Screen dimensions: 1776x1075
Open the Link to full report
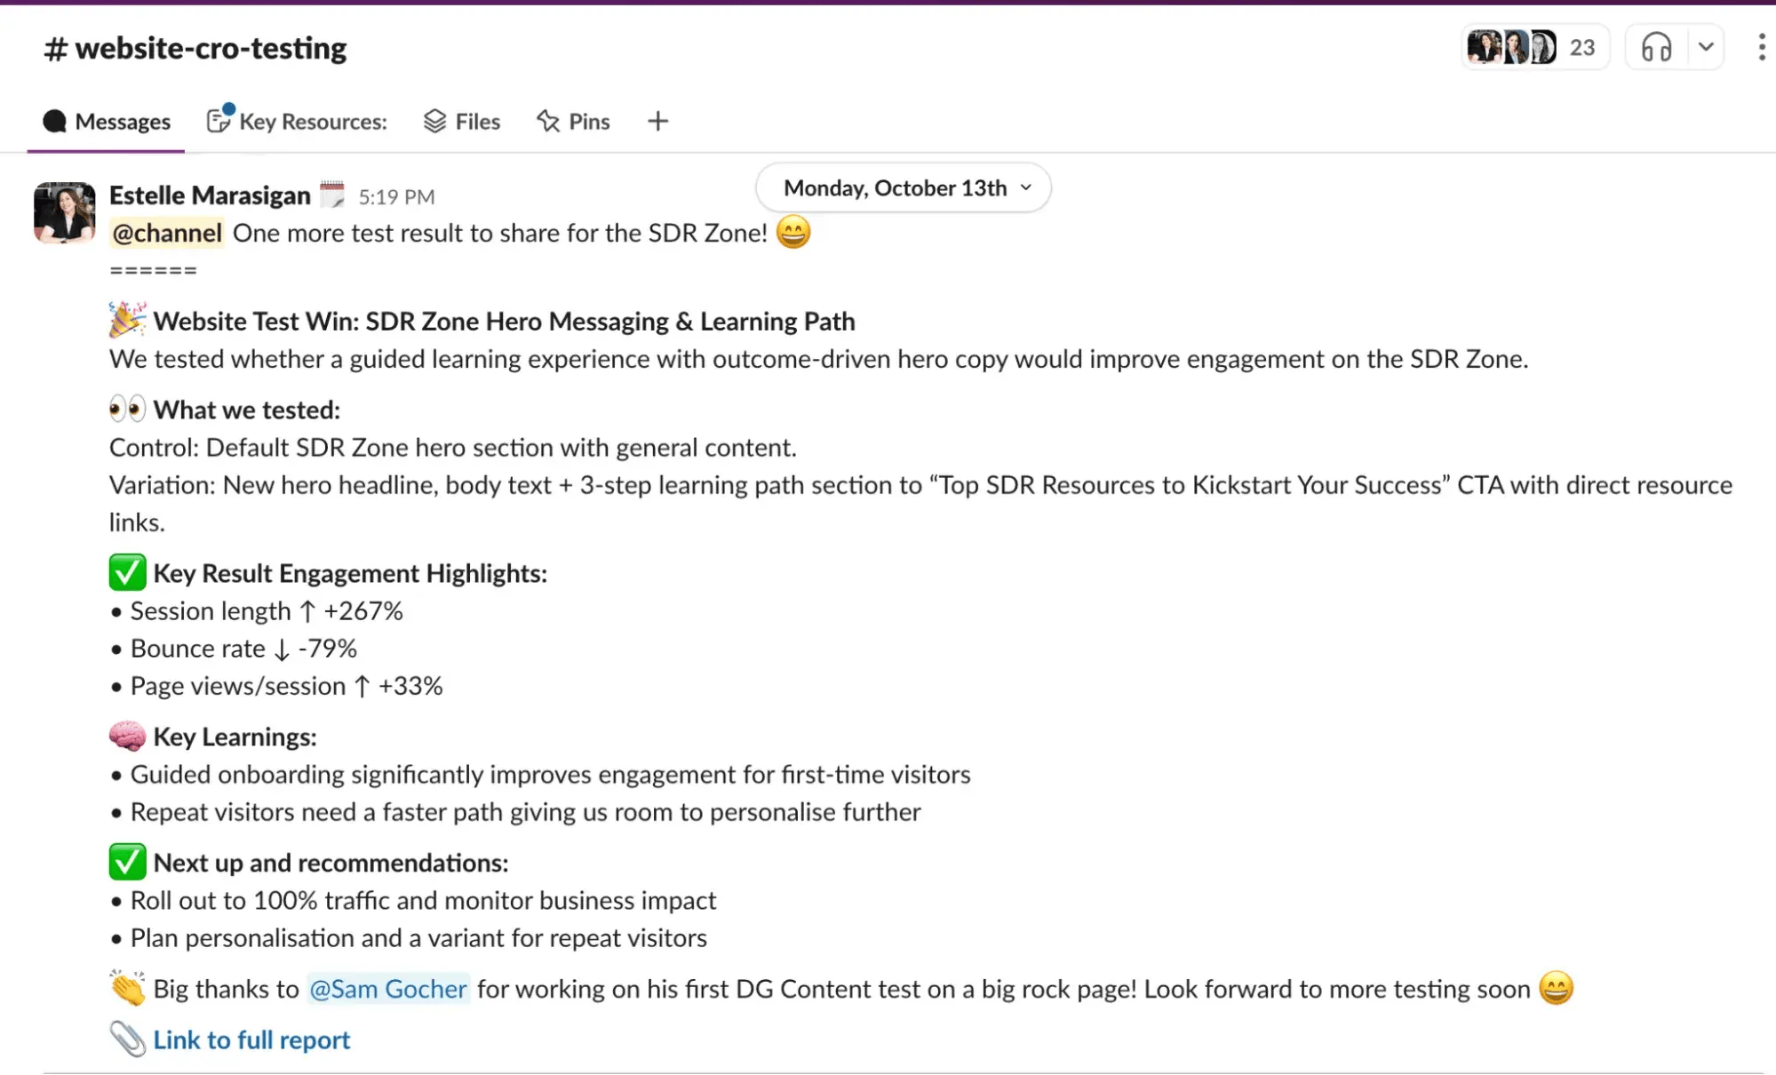(x=251, y=1039)
